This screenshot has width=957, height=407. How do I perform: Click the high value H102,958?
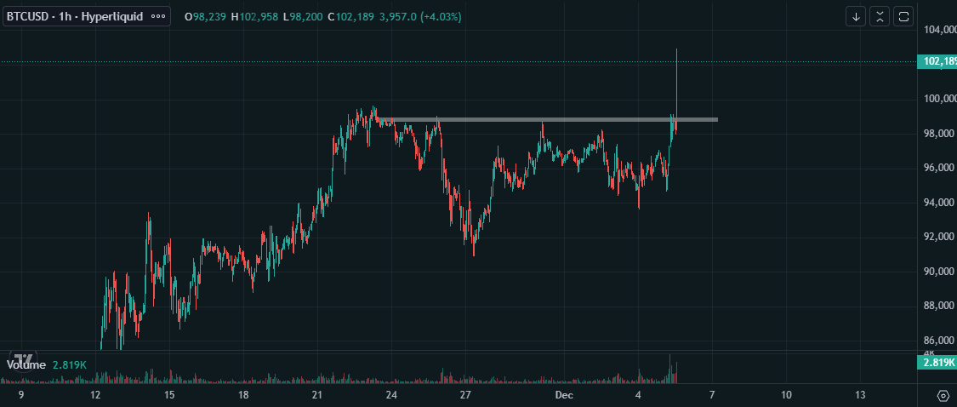click(x=255, y=16)
